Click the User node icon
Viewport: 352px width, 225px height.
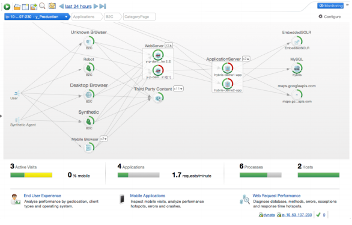[17, 93]
